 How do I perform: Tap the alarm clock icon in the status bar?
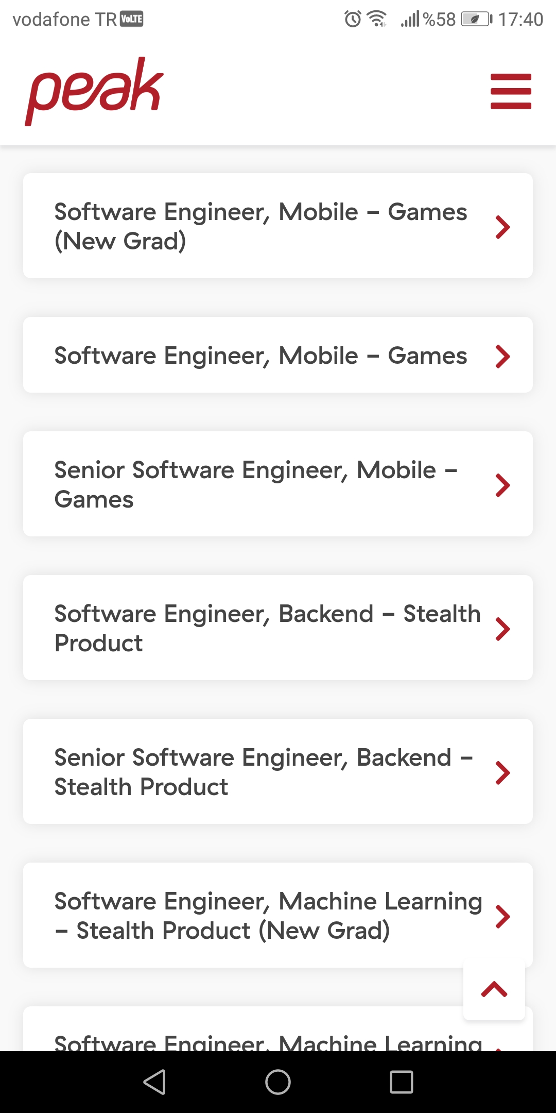coord(353,19)
